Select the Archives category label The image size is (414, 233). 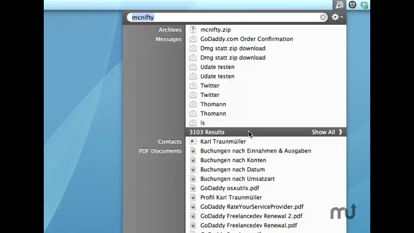coord(170,30)
